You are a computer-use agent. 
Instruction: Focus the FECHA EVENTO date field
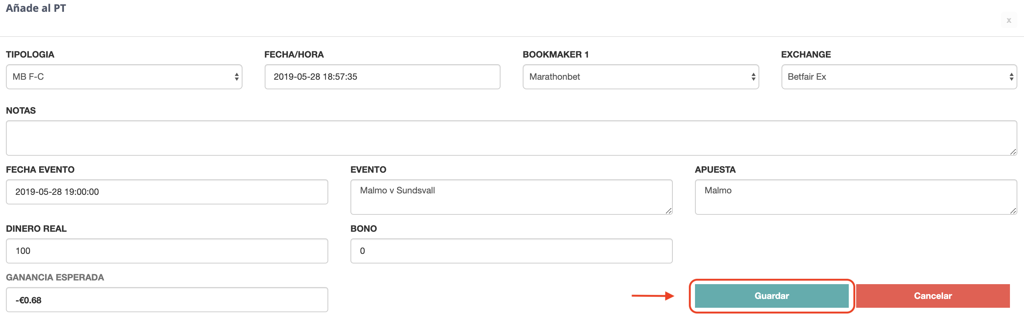pos(167,192)
